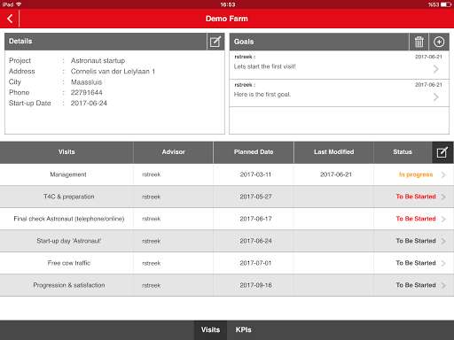Select 'T4C & preparation' visit name

pos(69,197)
